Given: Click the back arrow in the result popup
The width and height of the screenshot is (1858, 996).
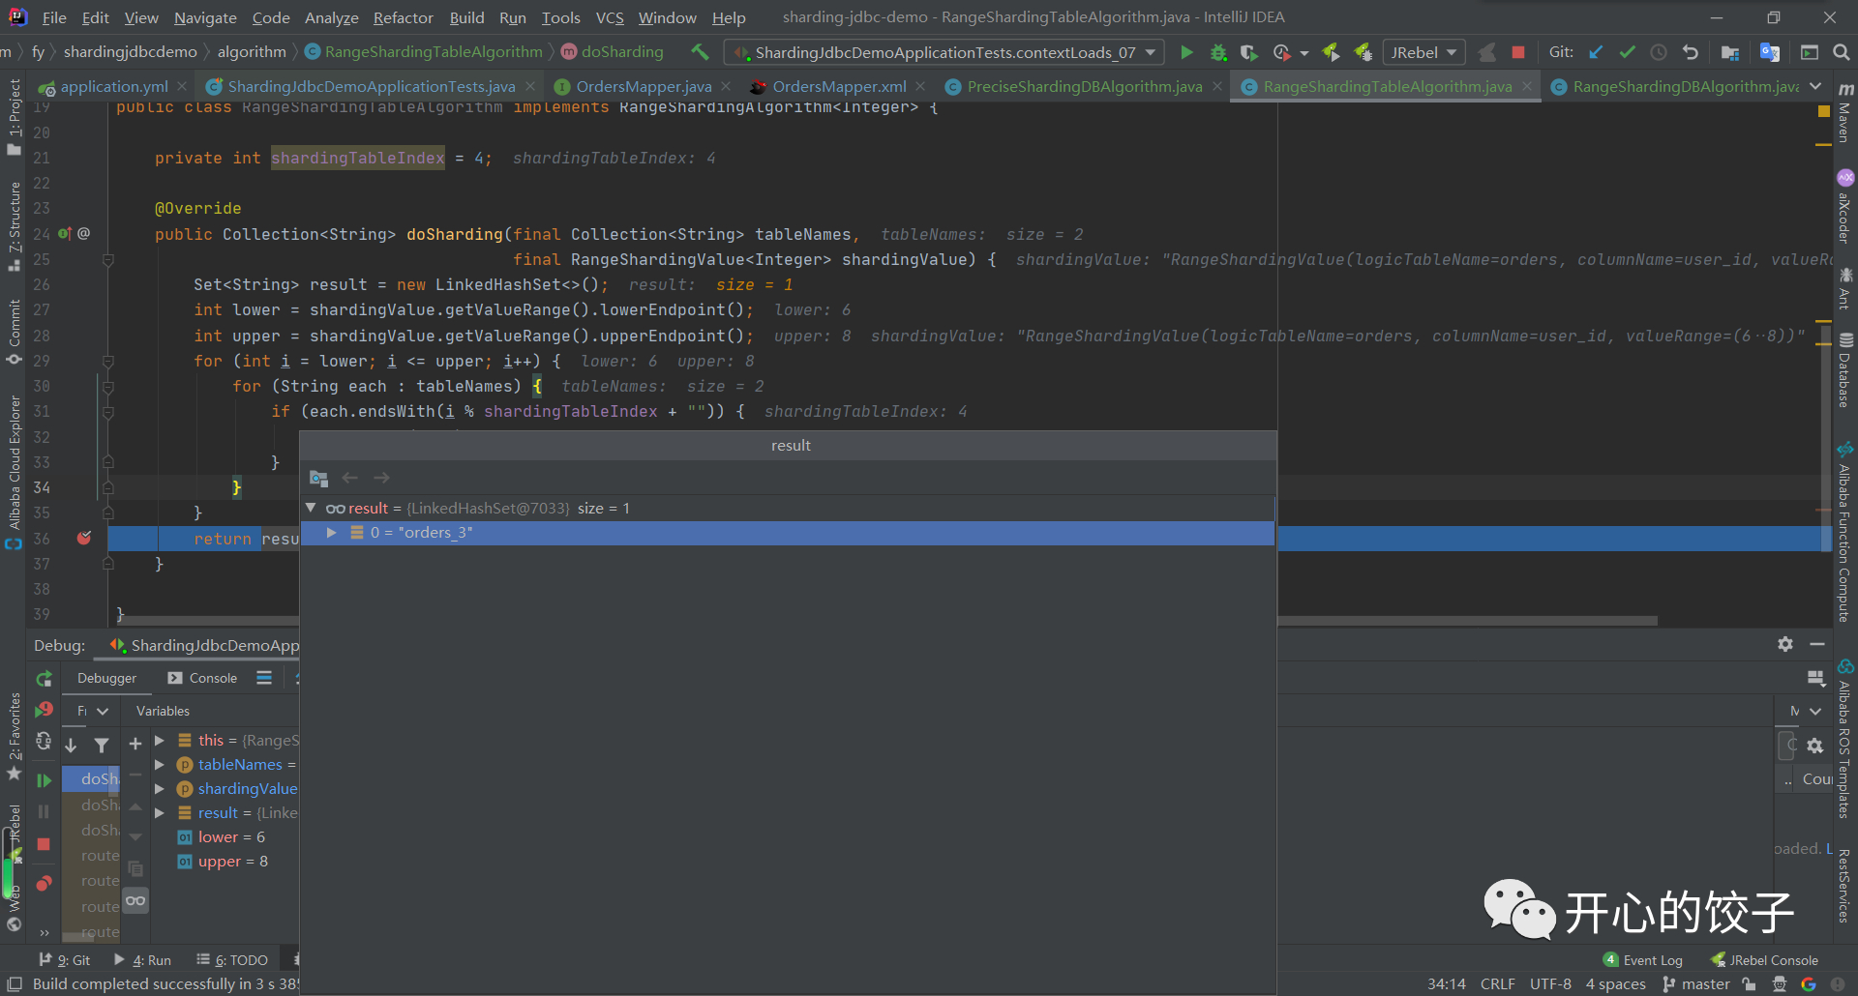Looking at the screenshot, I should pos(350,478).
